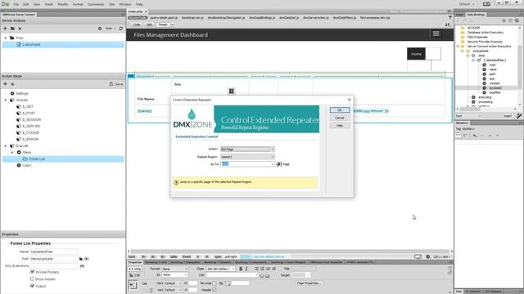Open the Site menu
The height and width of the screenshot is (294, 524).
coord(111,4)
